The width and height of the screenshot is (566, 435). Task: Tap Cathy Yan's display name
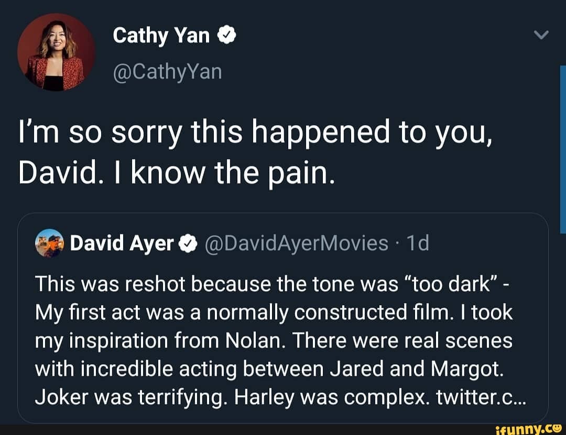pyautogui.click(x=161, y=35)
